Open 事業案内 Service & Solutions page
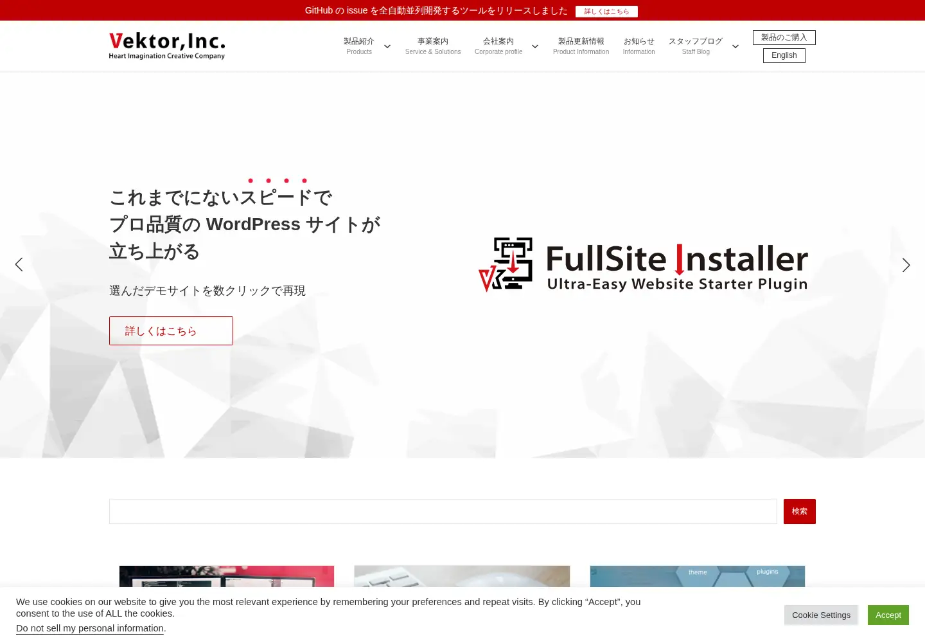 click(x=433, y=46)
